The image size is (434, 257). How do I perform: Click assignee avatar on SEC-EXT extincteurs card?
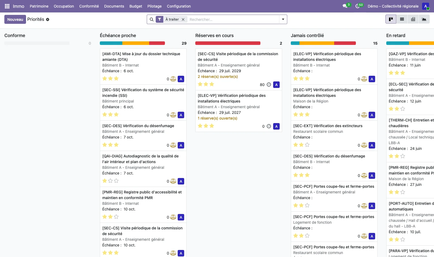pos(372,145)
